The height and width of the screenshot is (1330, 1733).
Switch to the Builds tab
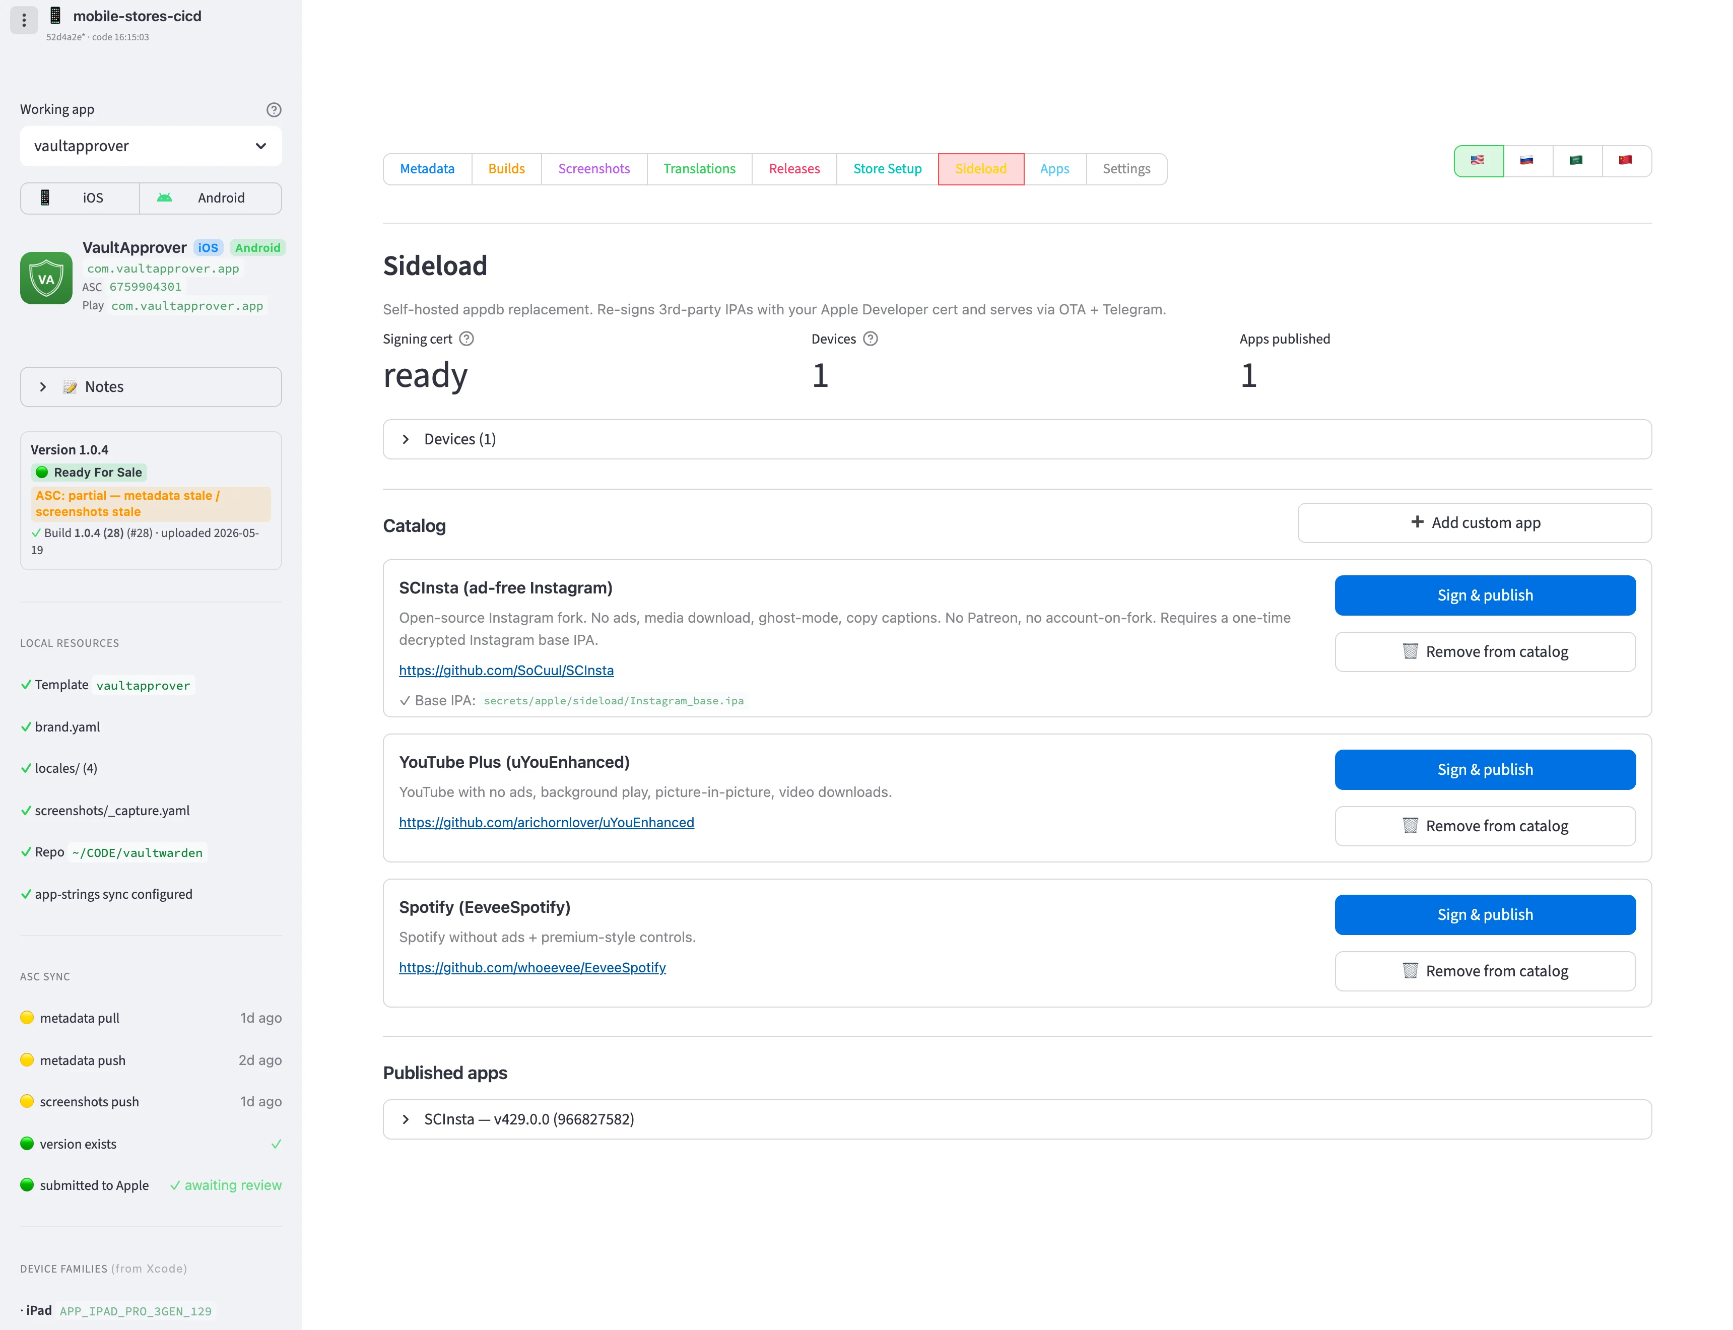[507, 169]
